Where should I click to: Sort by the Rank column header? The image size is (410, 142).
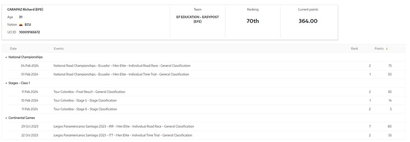point(354,49)
